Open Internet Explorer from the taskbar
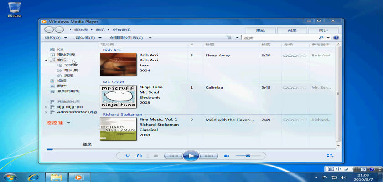383x182 pixels. (33, 177)
